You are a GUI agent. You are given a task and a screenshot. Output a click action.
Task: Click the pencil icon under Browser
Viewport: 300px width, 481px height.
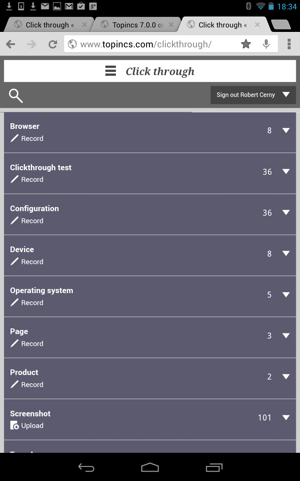14,139
